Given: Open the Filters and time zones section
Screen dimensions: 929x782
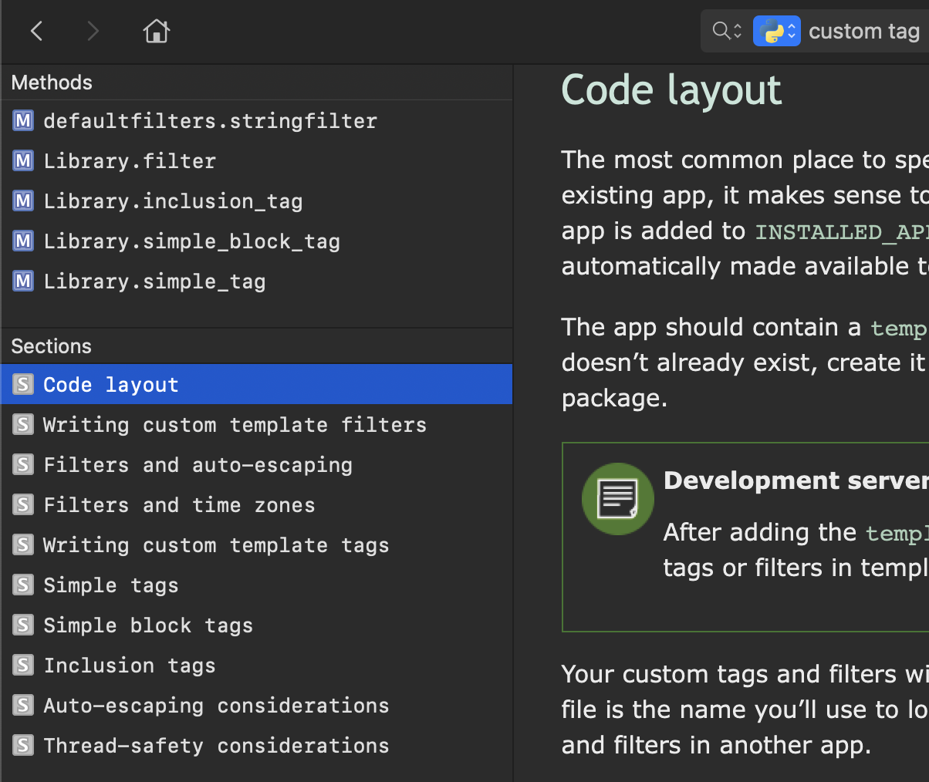Looking at the screenshot, I should pos(179,505).
